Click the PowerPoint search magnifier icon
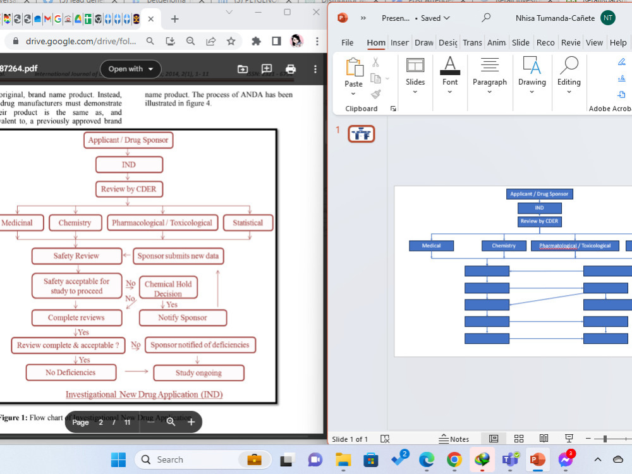 coord(486,18)
